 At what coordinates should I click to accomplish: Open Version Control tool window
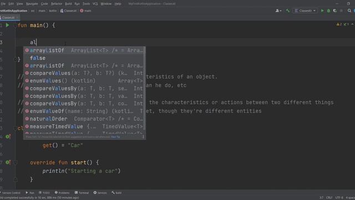click(x=11, y=193)
